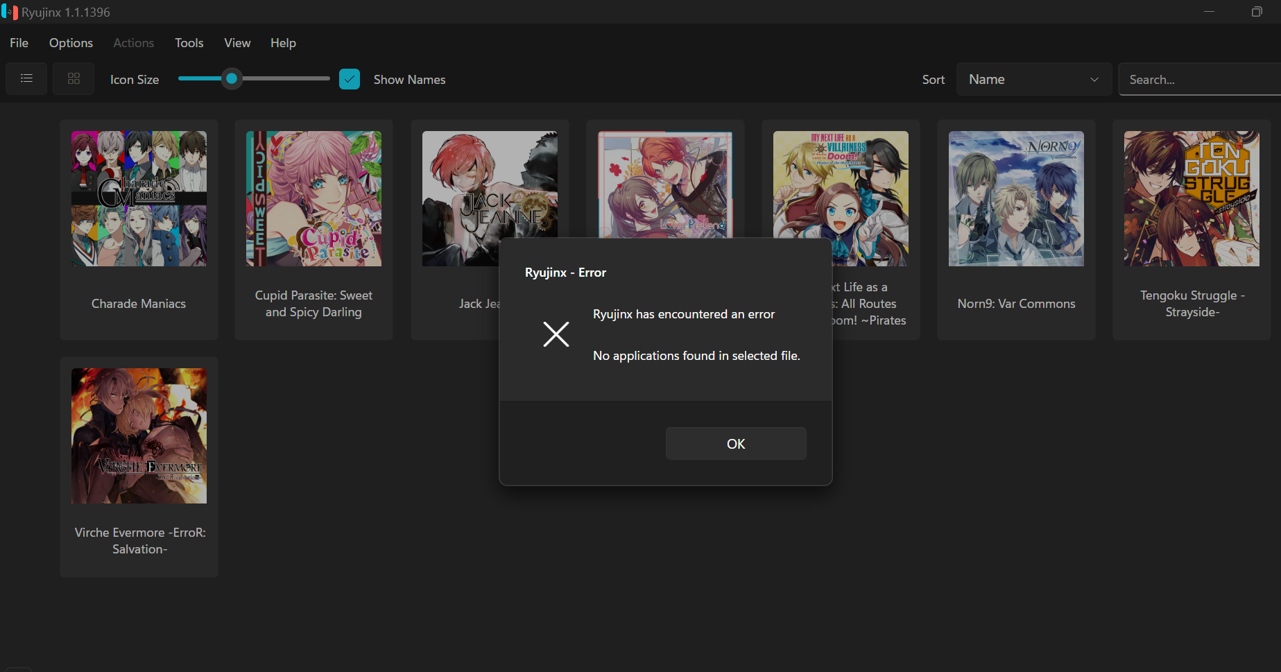Dismiss the error dialog with OK
The image size is (1281, 672).
tap(736, 444)
